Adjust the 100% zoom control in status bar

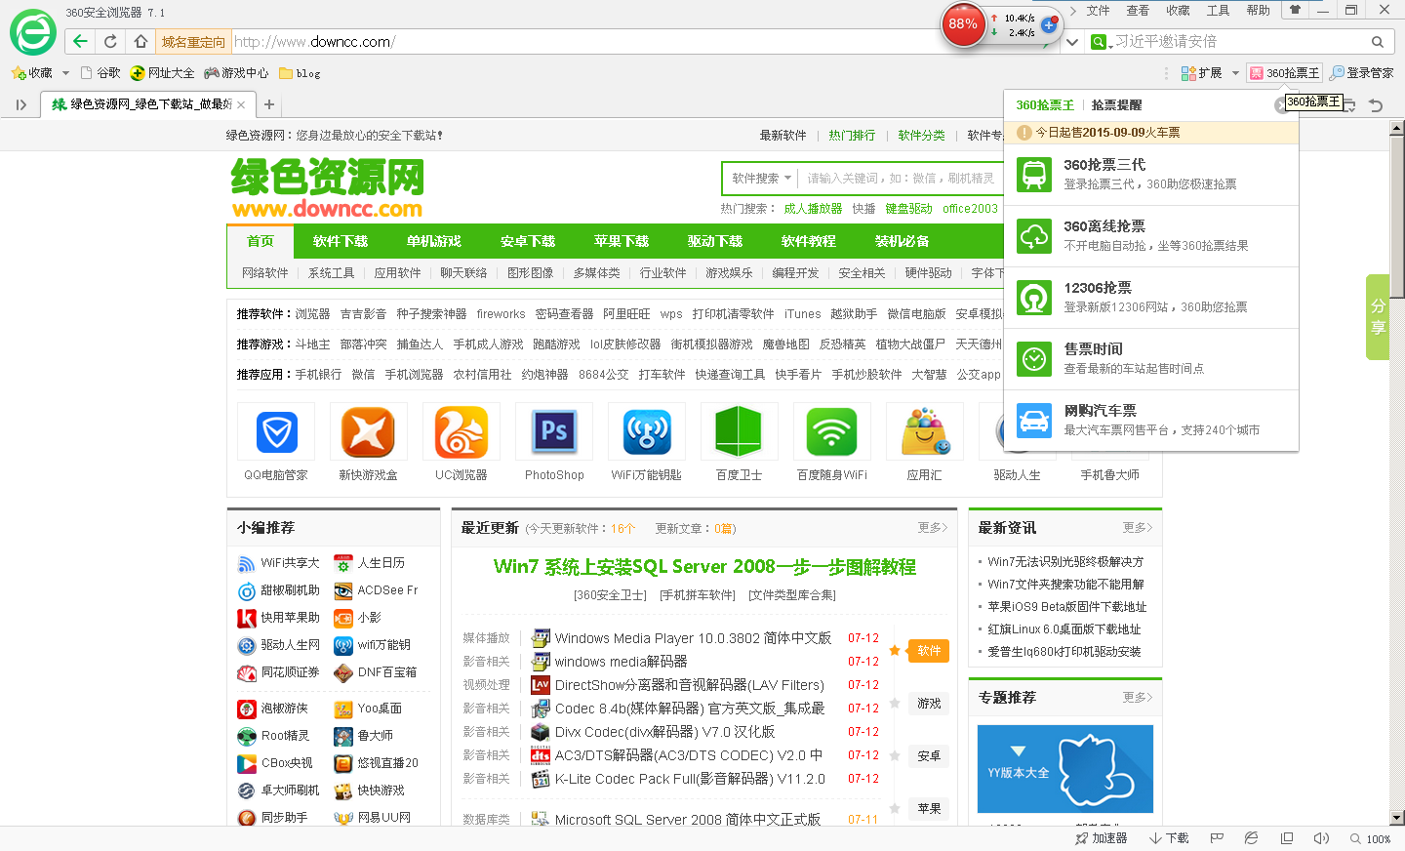1371,838
